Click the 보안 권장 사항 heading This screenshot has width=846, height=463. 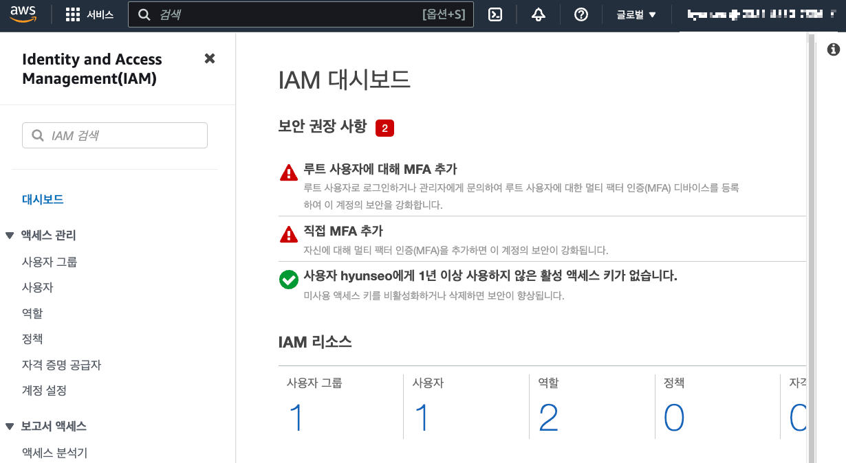[323, 127]
